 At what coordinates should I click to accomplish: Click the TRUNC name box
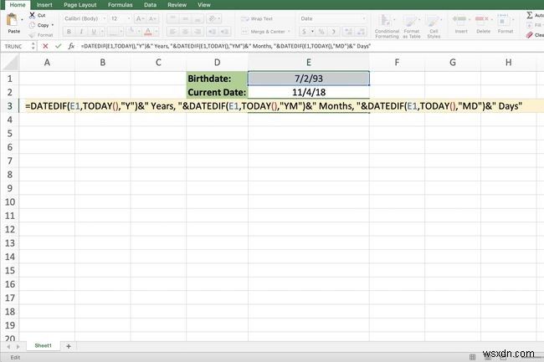pyautogui.click(x=16, y=46)
